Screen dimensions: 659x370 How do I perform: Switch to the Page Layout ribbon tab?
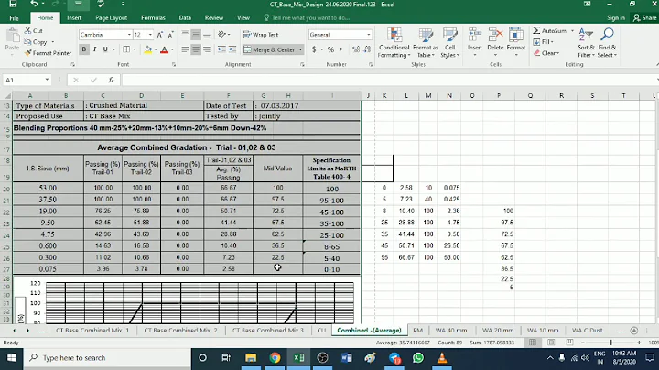pyautogui.click(x=111, y=18)
